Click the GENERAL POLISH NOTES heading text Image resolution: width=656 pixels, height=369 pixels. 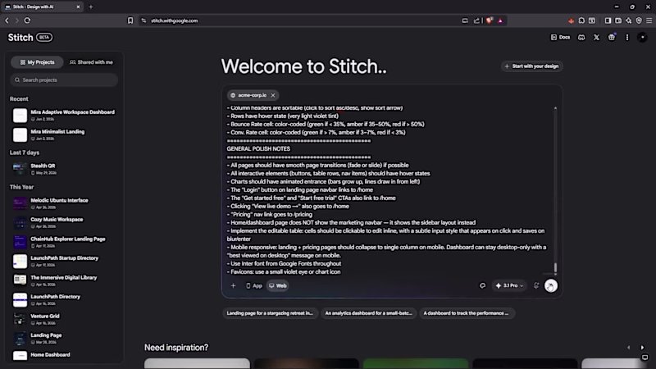click(x=258, y=149)
